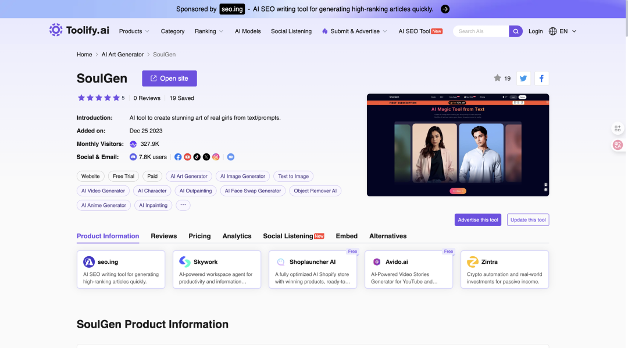Screen dimensions: 628x348
Task: Share on Facebook via f icon
Action: click(x=541, y=78)
